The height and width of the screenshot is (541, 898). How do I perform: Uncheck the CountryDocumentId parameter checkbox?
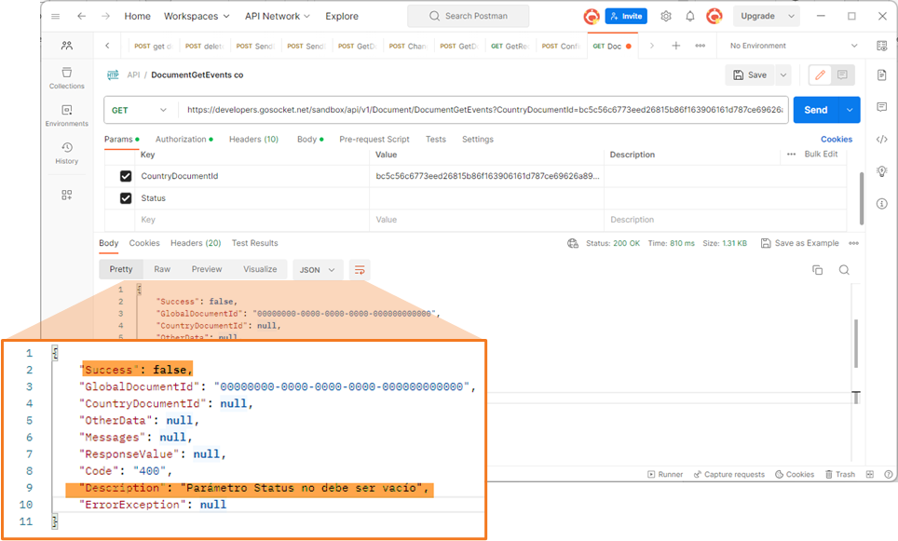click(126, 176)
